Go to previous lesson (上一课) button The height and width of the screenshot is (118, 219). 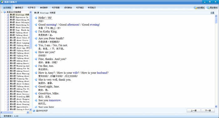pos(194,111)
